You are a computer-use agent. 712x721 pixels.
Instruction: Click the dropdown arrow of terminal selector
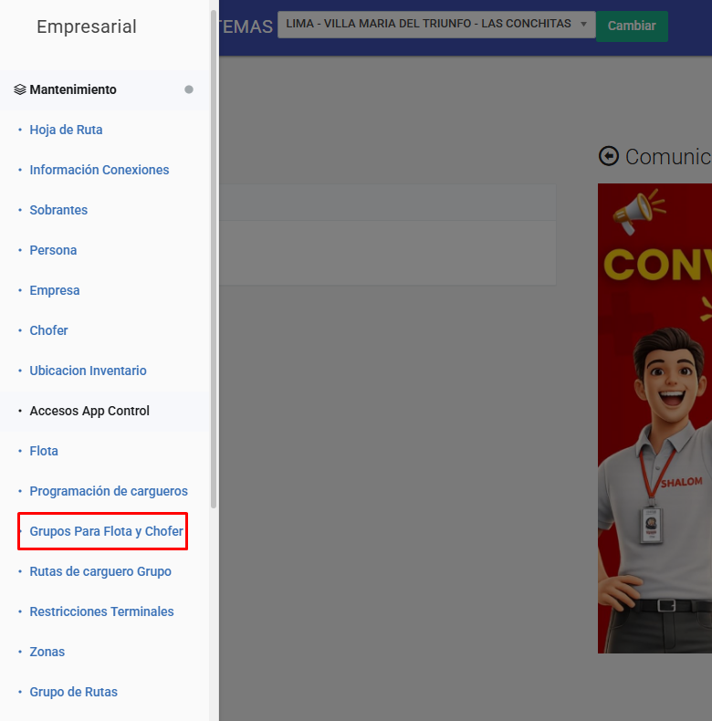click(583, 24)
